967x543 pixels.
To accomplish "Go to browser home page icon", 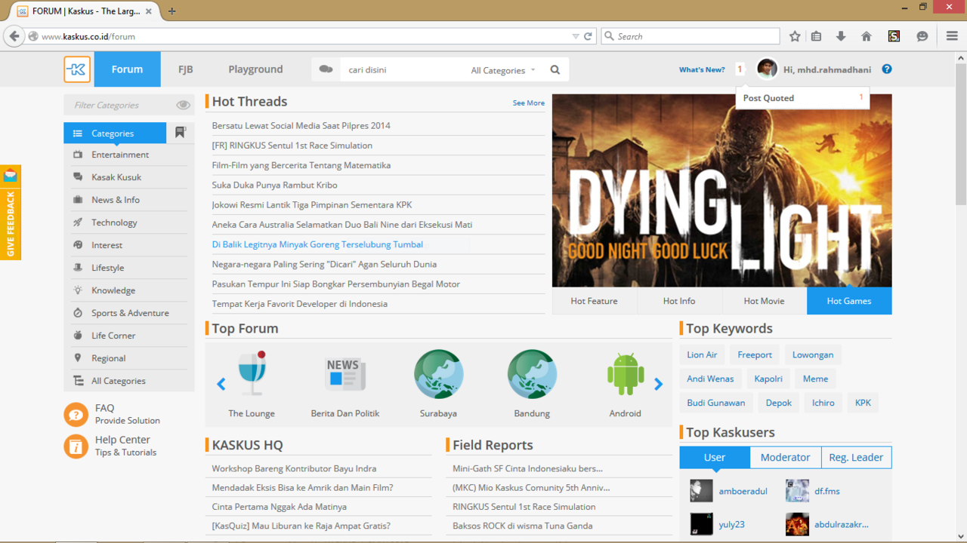I will tap(867, 36).
